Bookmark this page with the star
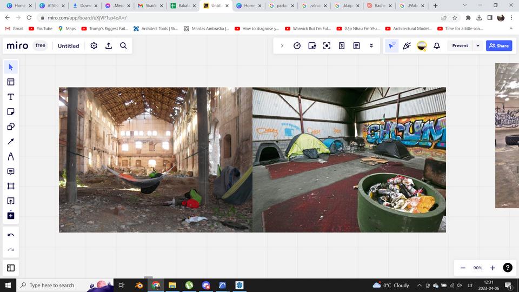Screen dimensions: 519x292 click(x=455, y=17)
